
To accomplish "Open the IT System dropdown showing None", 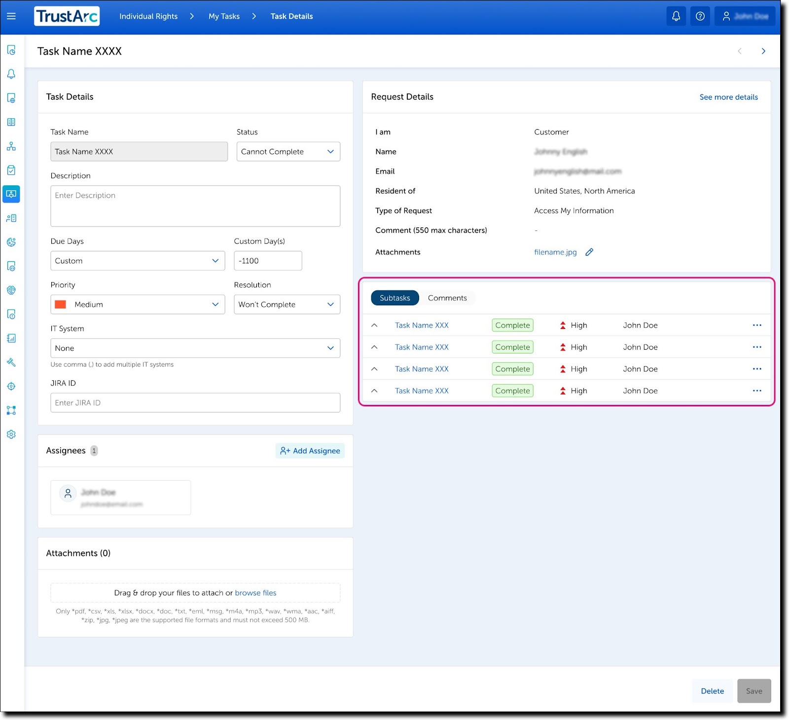I will point(195,348).
